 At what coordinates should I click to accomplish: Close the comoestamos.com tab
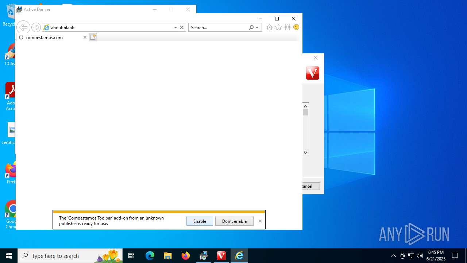pyautogui.click(x=85, y=37)
